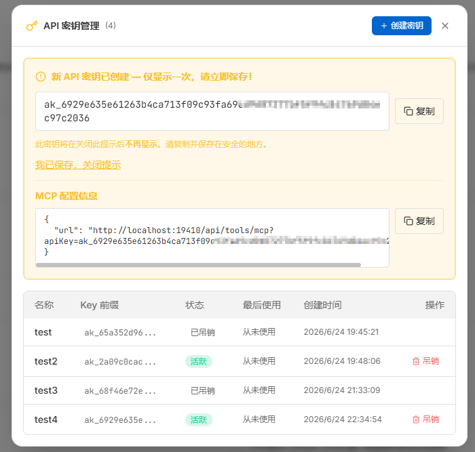Select the key name test
This screenshot has width=475, height=452.
pyautogui.click(x=43, y=332)
